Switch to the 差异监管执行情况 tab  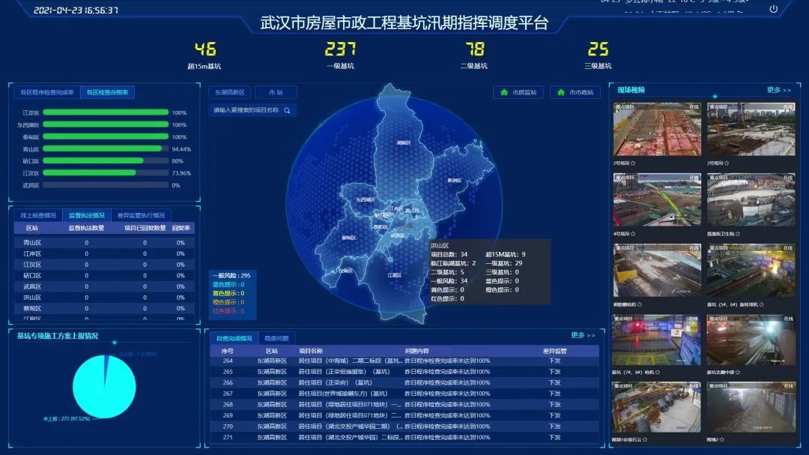[x=141, y=215]
